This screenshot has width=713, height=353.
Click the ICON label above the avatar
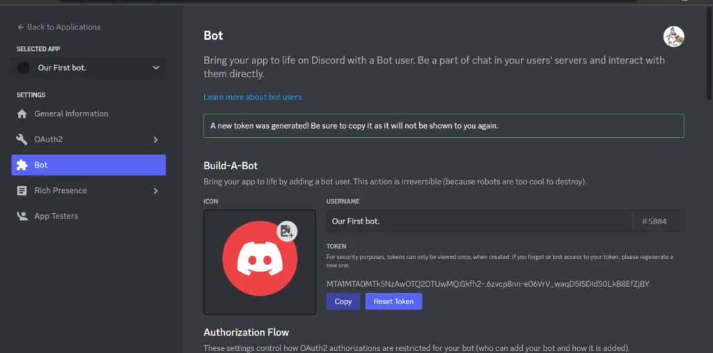pos(210,201)
